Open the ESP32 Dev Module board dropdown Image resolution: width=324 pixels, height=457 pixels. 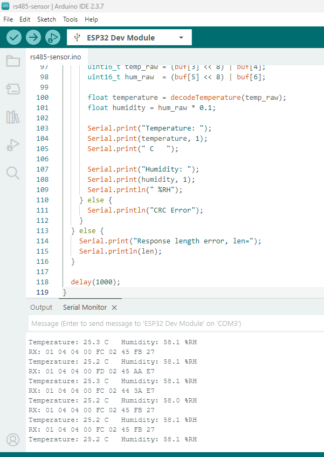click(129, 37)
